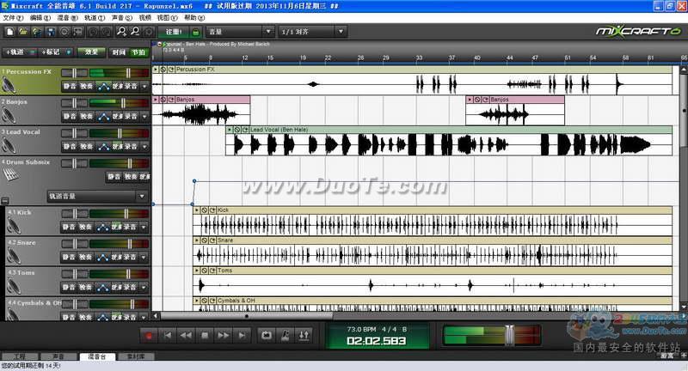This screenshot has height=371, width=688.
Task: Mute the Percussion FX track
Action: [x=70, y=86]
